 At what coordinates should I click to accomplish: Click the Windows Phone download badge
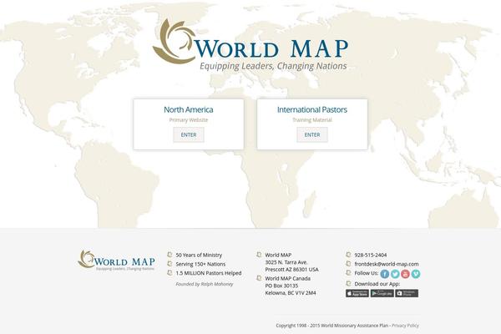[x=407, y=293]
